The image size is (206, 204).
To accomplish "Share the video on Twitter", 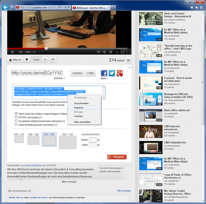I will (x=112, y=73).
